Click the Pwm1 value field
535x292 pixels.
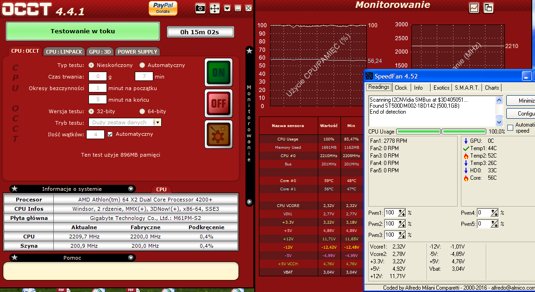pos(391,213)
